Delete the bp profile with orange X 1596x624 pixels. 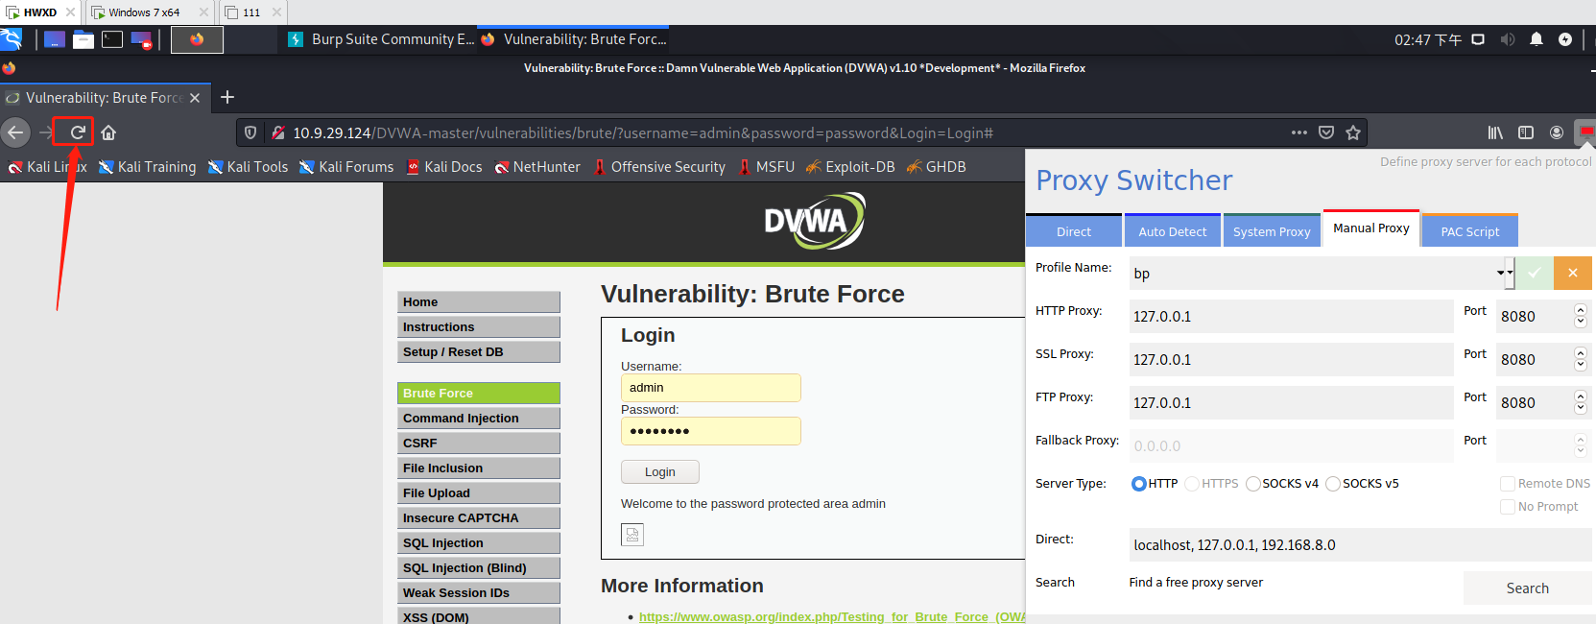1573,273
